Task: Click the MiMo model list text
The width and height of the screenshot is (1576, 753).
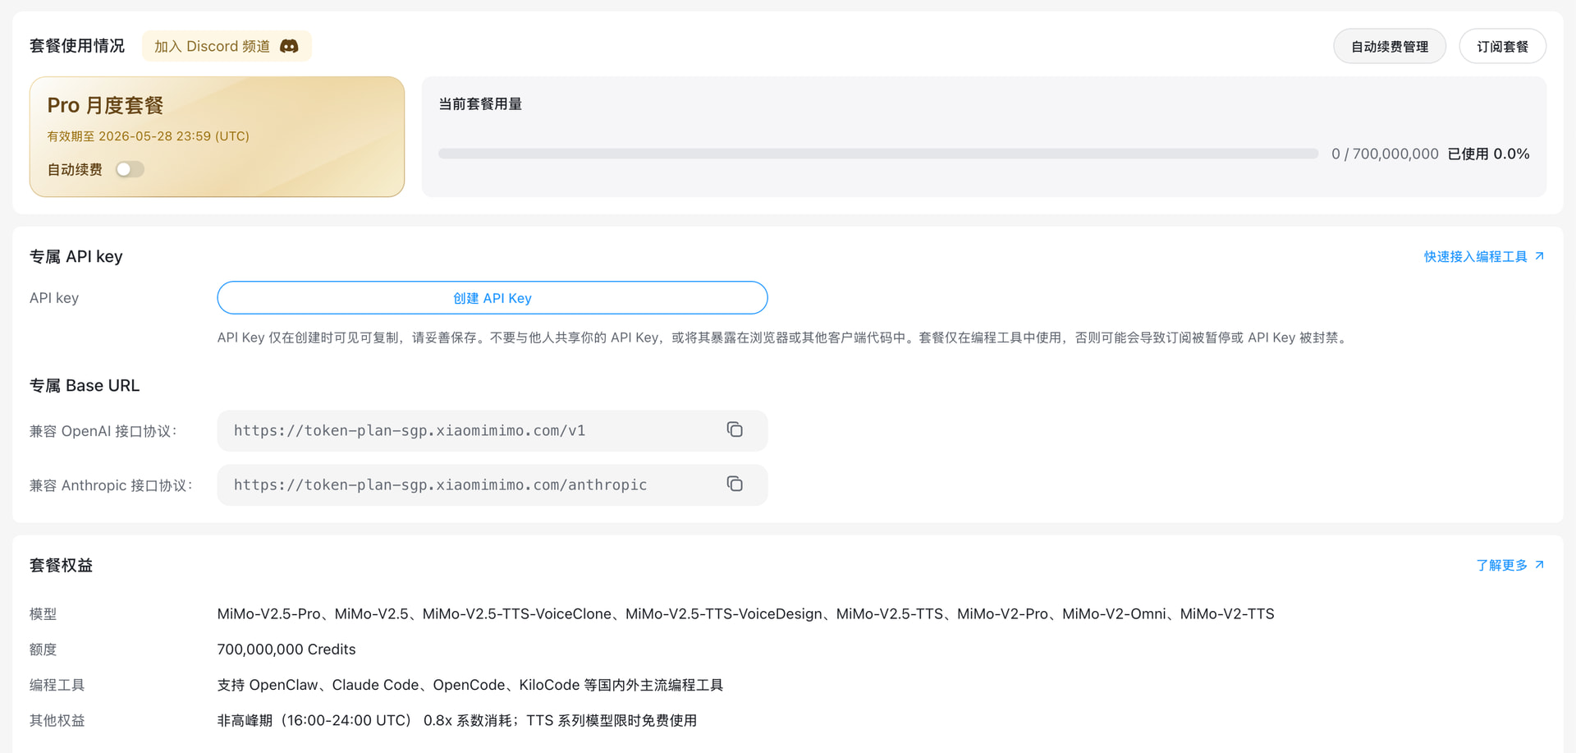Action: coord(745,613)
